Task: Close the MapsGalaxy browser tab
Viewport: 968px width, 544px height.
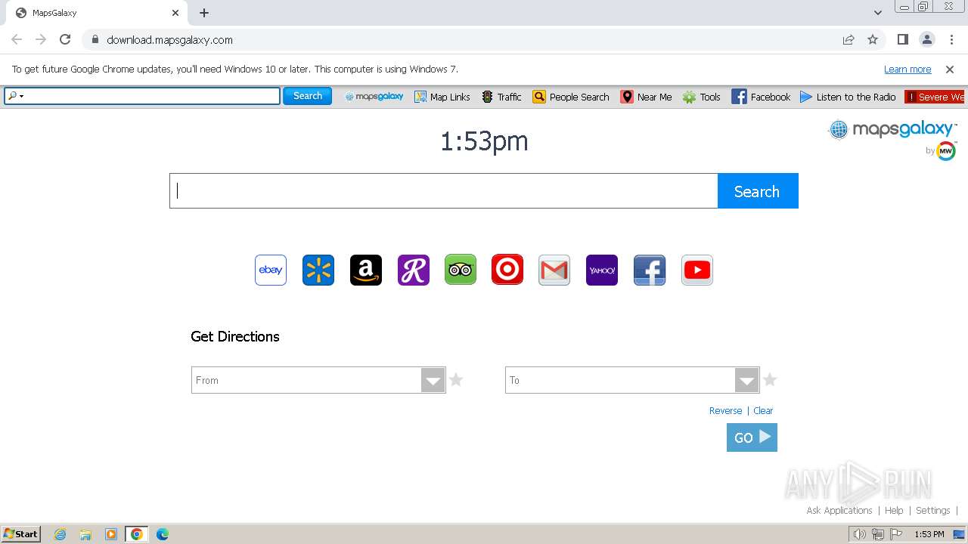Action: click(175, 13)
